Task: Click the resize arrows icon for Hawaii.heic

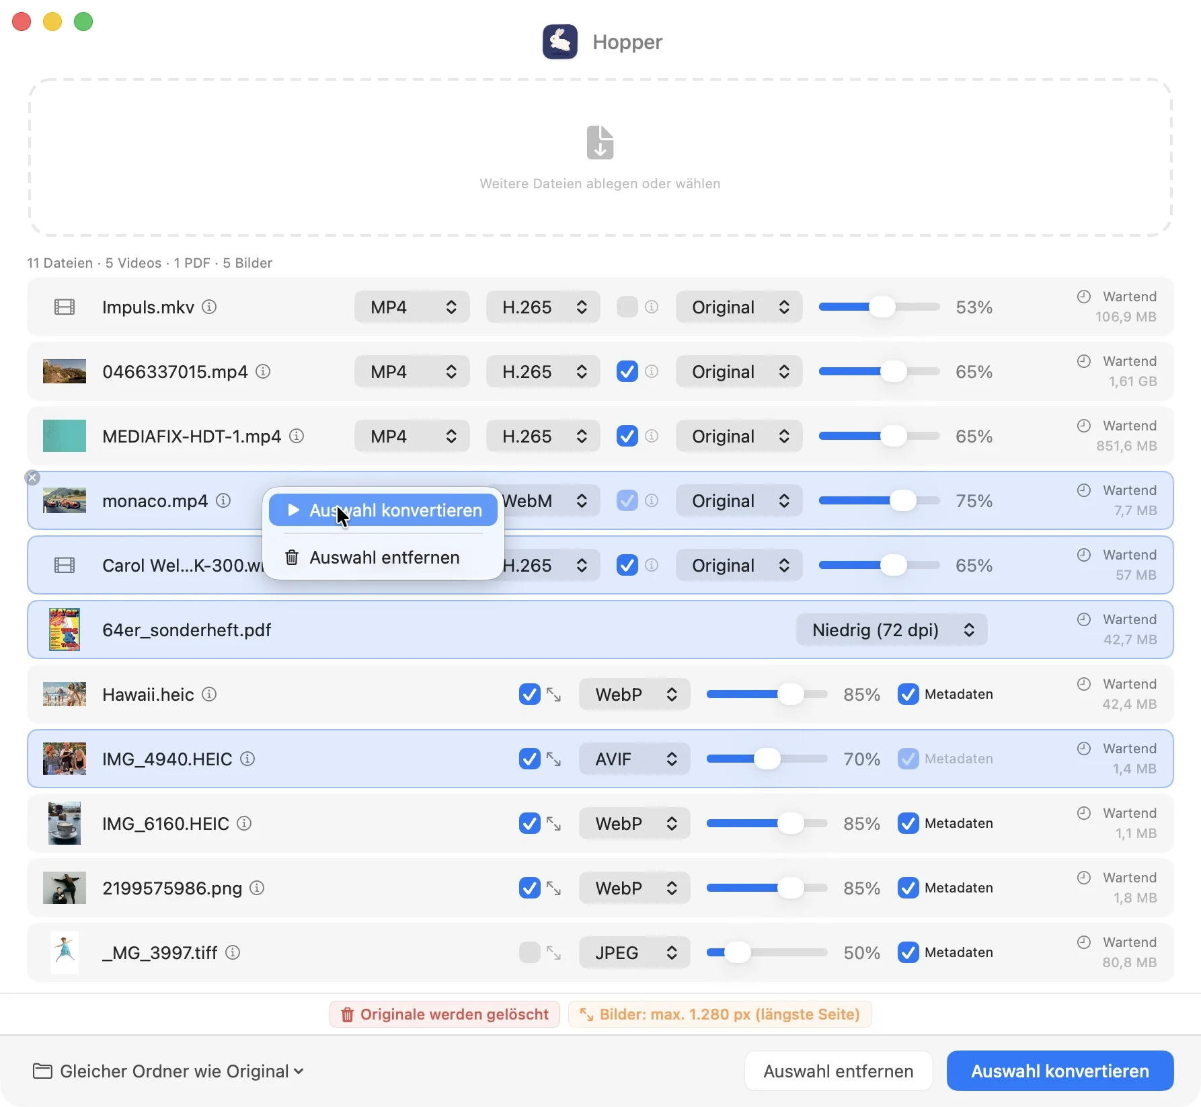Action: [x=554, y=695]
